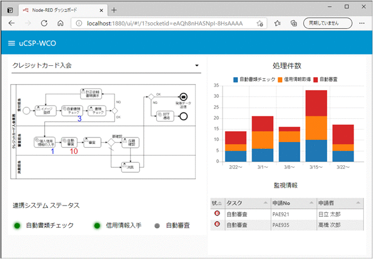Sort table by 状 status column
373x259 pixels.
[217, 203]
